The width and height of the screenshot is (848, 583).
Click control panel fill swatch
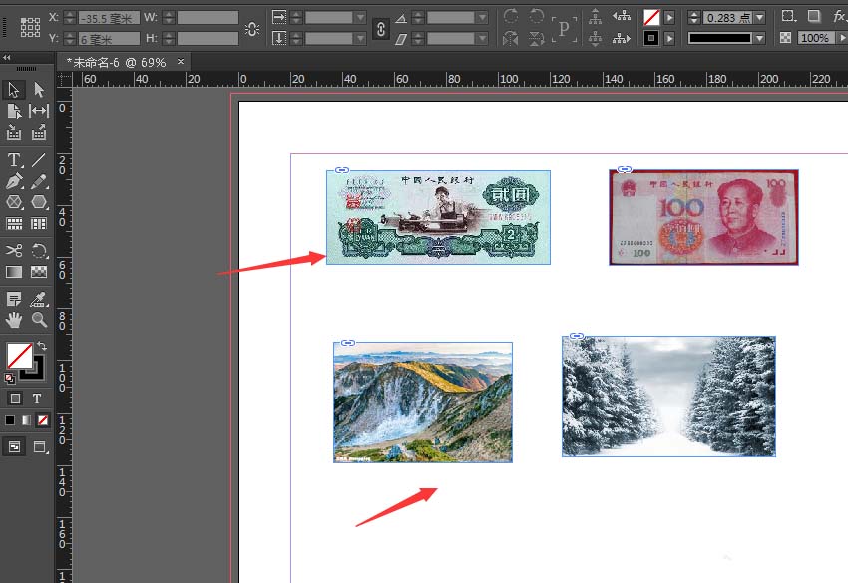[651, 18]
